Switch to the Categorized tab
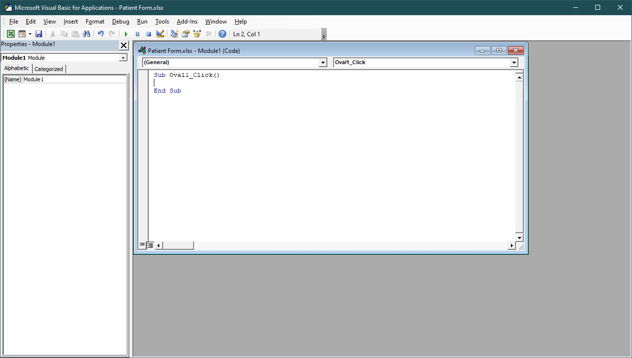This screenshot has width=632, height=358. point(49,69)
